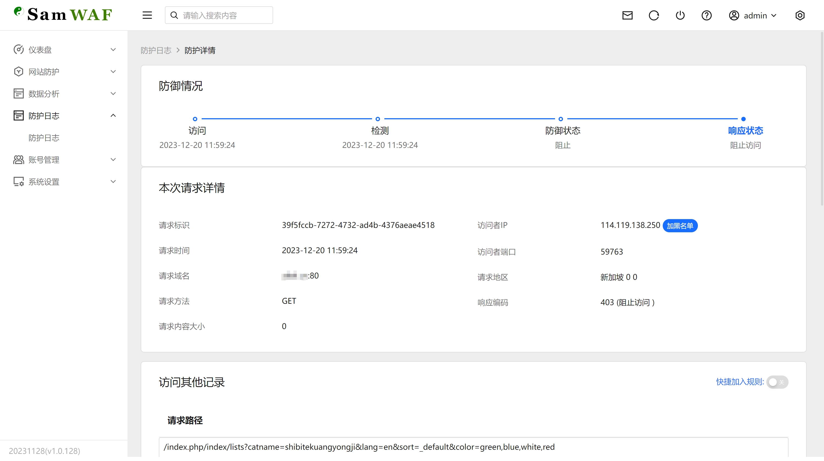The image size is (824, 461).
Task: Select the 防护日志 submenu item
Action: (44, 138)
